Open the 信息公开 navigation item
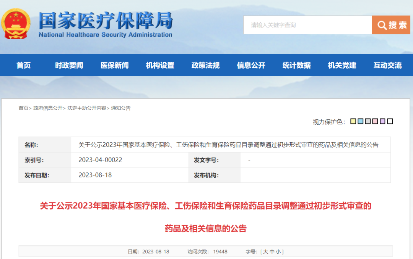This screenshot has height=259, width=413. coord(251,65)
